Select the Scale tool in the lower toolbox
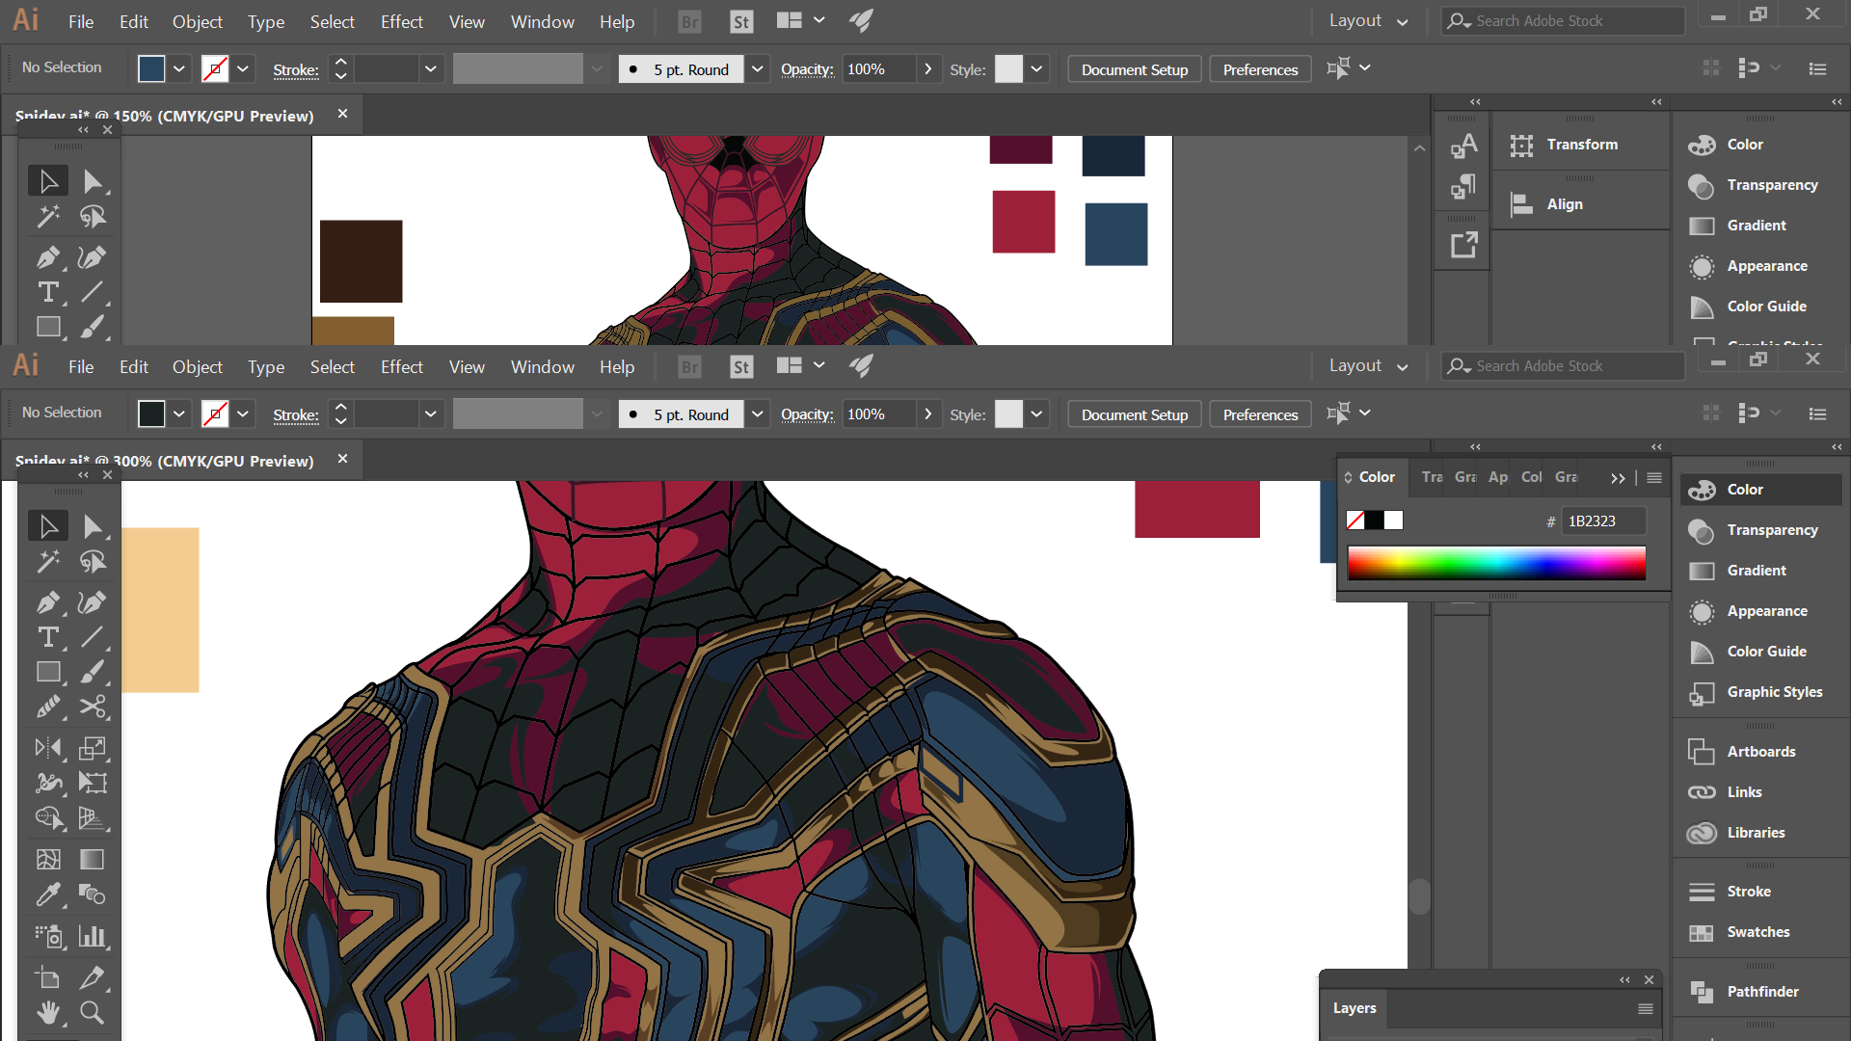 point(93,748)
